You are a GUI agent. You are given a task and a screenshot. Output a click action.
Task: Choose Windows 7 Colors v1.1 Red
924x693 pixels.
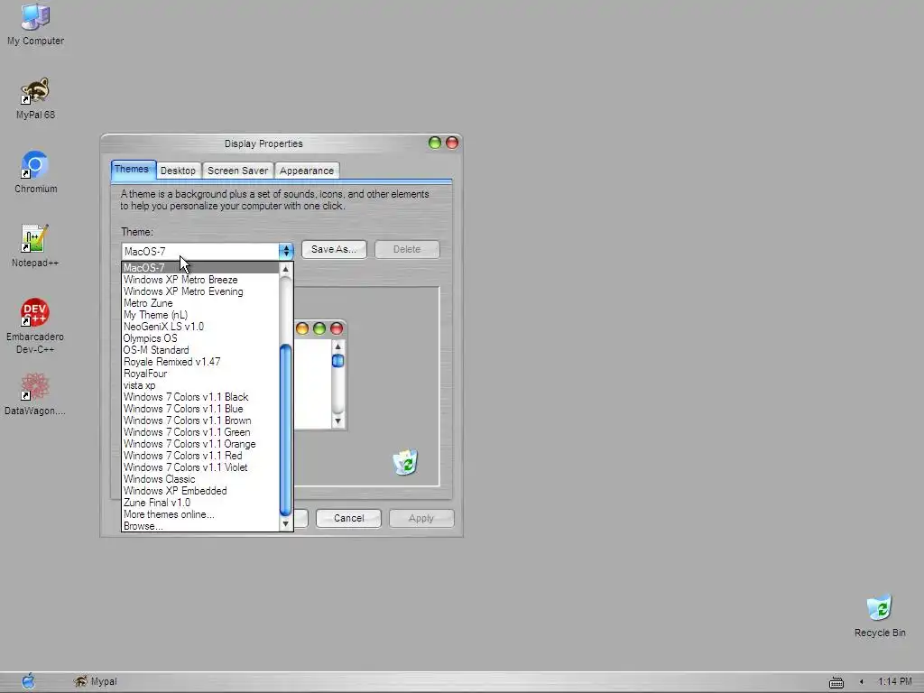click(199, 456)
